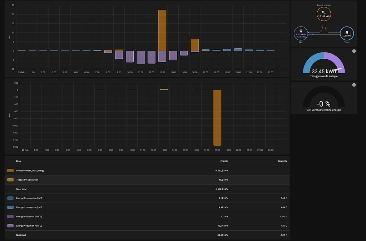
Task: Open info icon on Teruggeleverde energie card
Action: (354, 51)
